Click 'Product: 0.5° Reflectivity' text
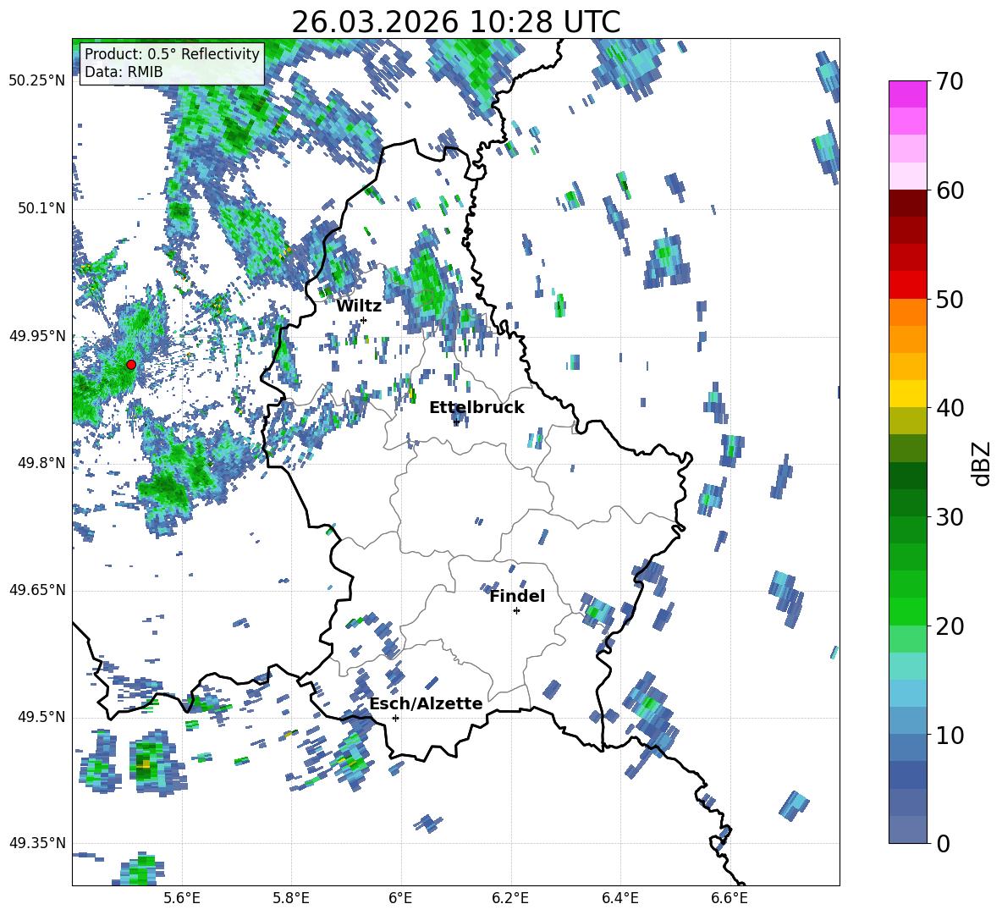The image size is (1002, 915). click(172, 53)
